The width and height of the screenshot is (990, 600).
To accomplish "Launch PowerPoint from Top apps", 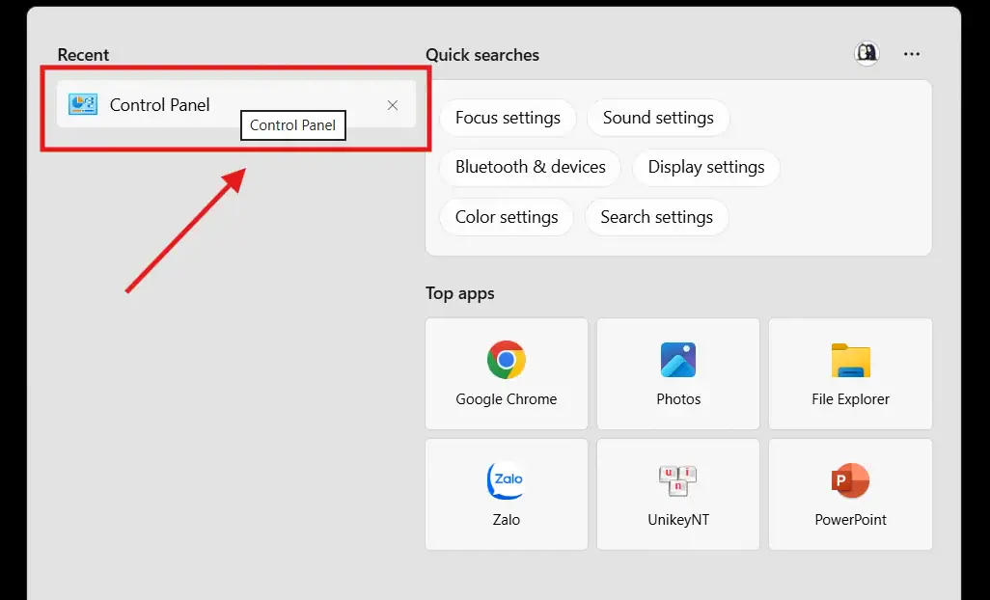I will click(850, 494).
